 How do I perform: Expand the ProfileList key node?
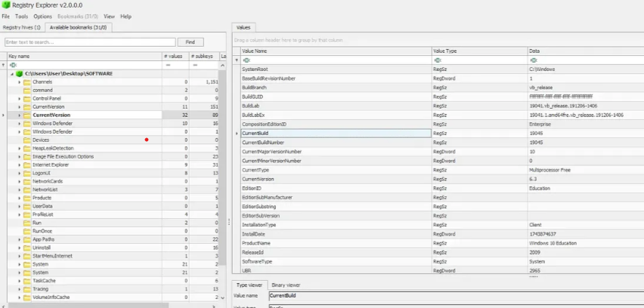pos(19,214)
